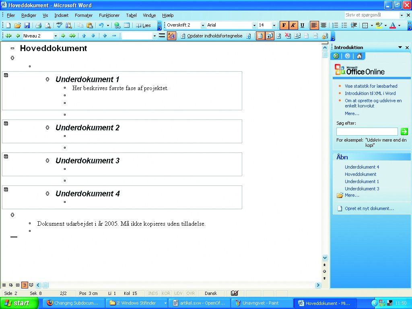Open style dropdown showing Overskrift 2
This screenshot has height=309, width=412.
click(x=203, y=25)
